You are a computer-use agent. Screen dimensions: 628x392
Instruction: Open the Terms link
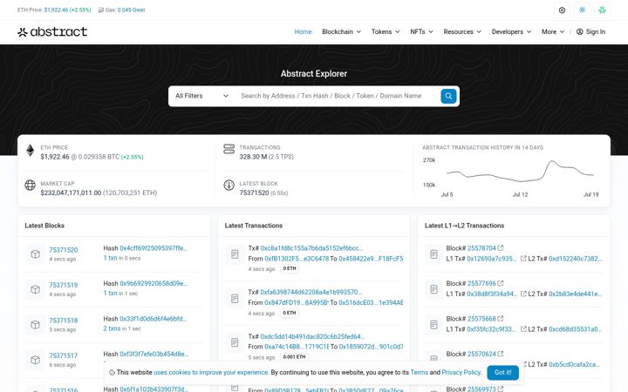tap(420, 373)
